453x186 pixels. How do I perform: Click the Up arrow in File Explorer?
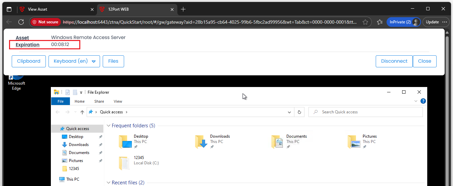tap(82, 112)
